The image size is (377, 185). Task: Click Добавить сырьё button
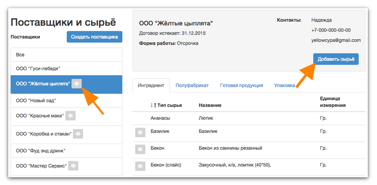point(336,59)
